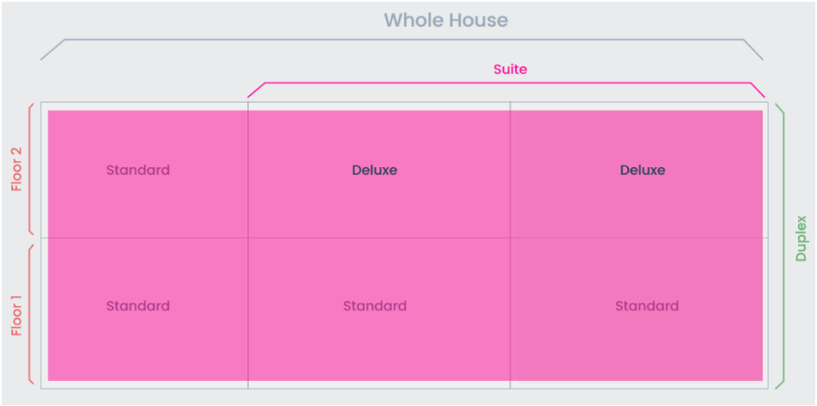Select the pink Suite label
817x406 pixels.
(510, 69)
